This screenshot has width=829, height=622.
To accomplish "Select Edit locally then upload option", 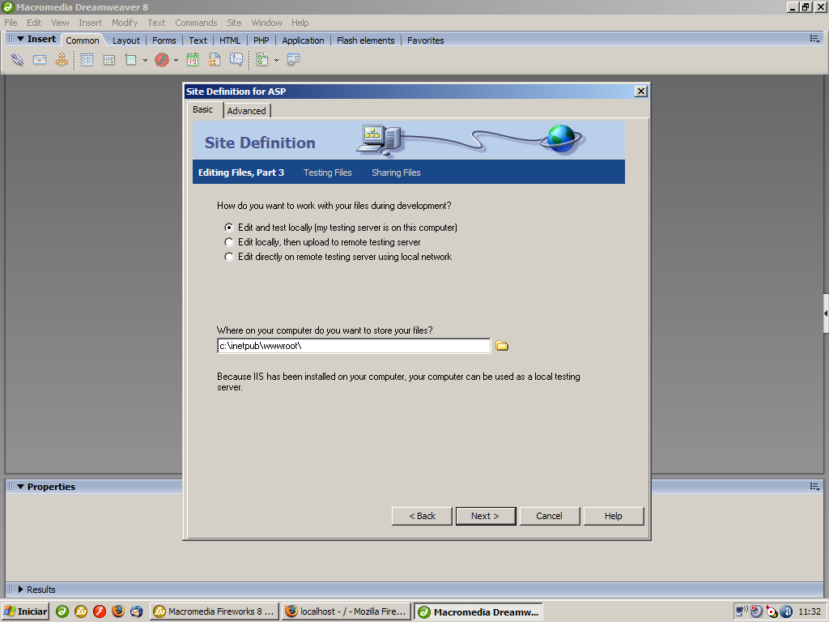I will click(x=229, y=242).
